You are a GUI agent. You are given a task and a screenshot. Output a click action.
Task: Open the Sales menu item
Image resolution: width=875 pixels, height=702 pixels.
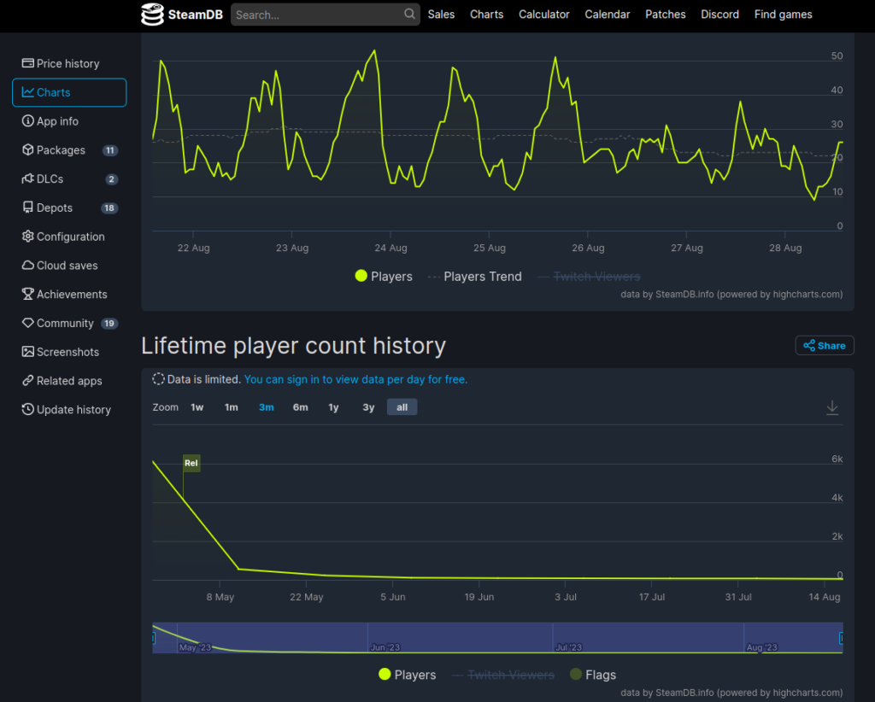coord(441,15)
